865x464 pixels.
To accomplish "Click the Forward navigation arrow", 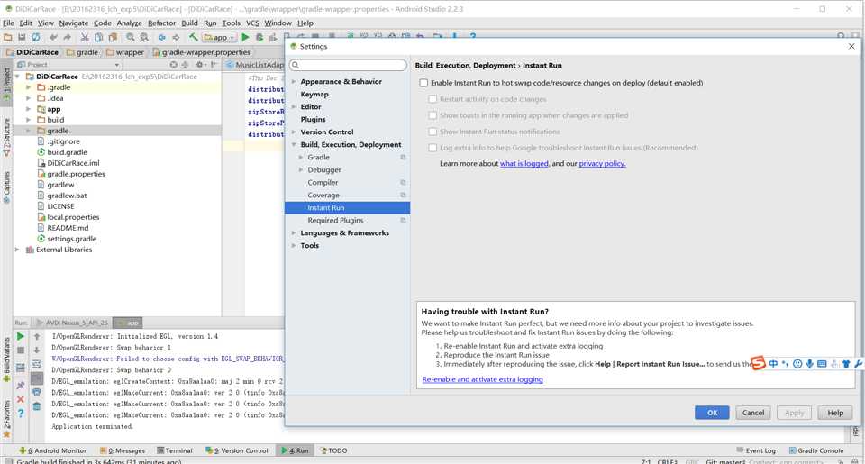I will (176, 38).
